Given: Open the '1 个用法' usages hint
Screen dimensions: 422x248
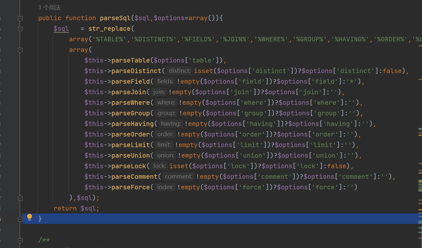Looking at the screenshot, I should click(49, 7).
